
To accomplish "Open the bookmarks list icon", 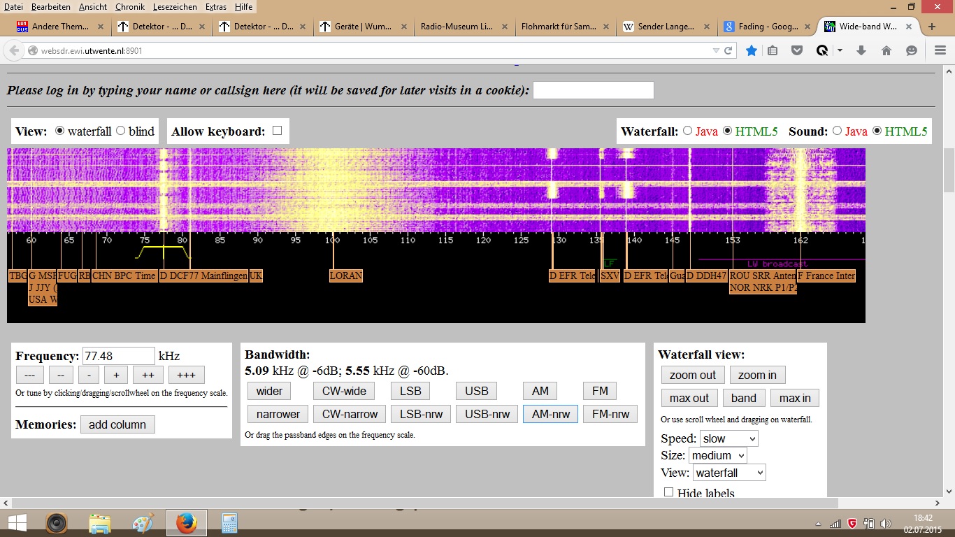I will [x=773, y=50].
